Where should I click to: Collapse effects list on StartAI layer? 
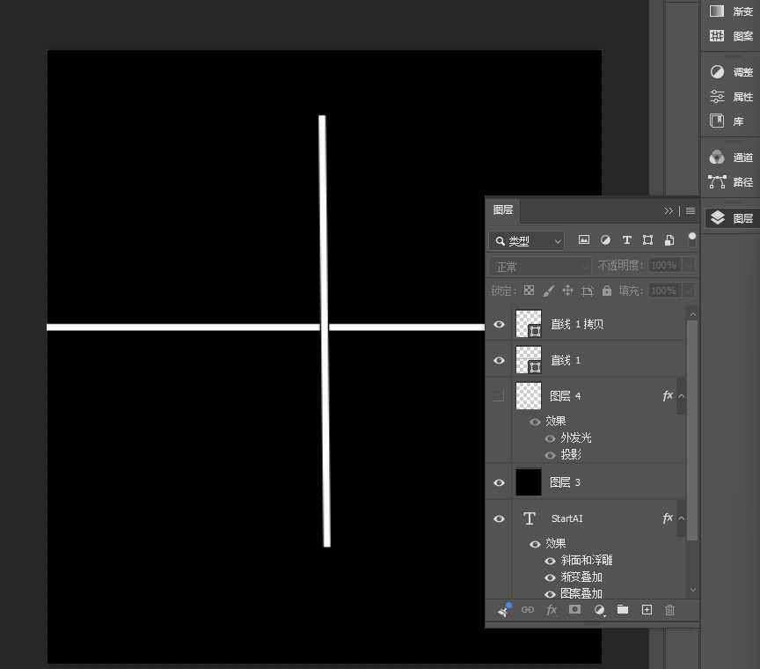point(682,518)
